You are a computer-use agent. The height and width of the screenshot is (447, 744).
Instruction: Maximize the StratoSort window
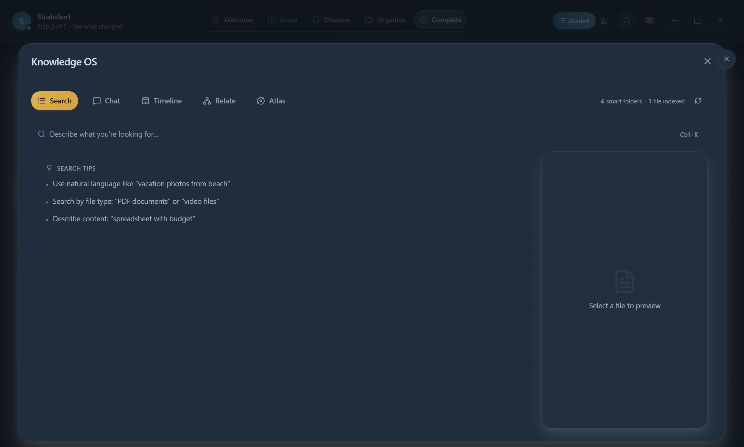pos(697,21)
